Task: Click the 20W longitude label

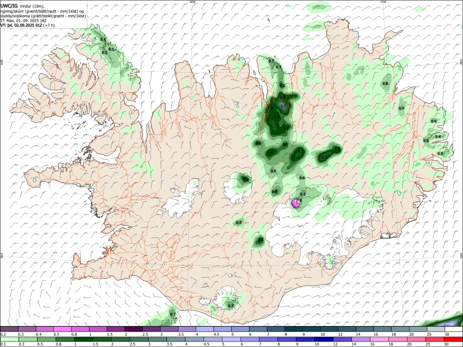Action: [192, 2]
